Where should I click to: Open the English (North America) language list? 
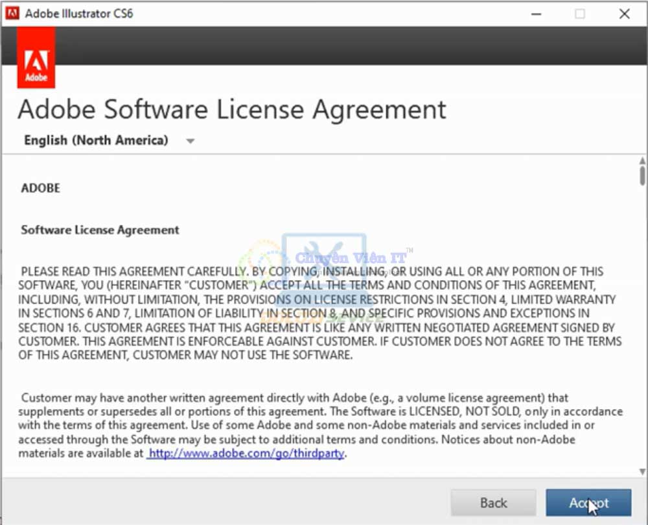click(x=96, y=141)
